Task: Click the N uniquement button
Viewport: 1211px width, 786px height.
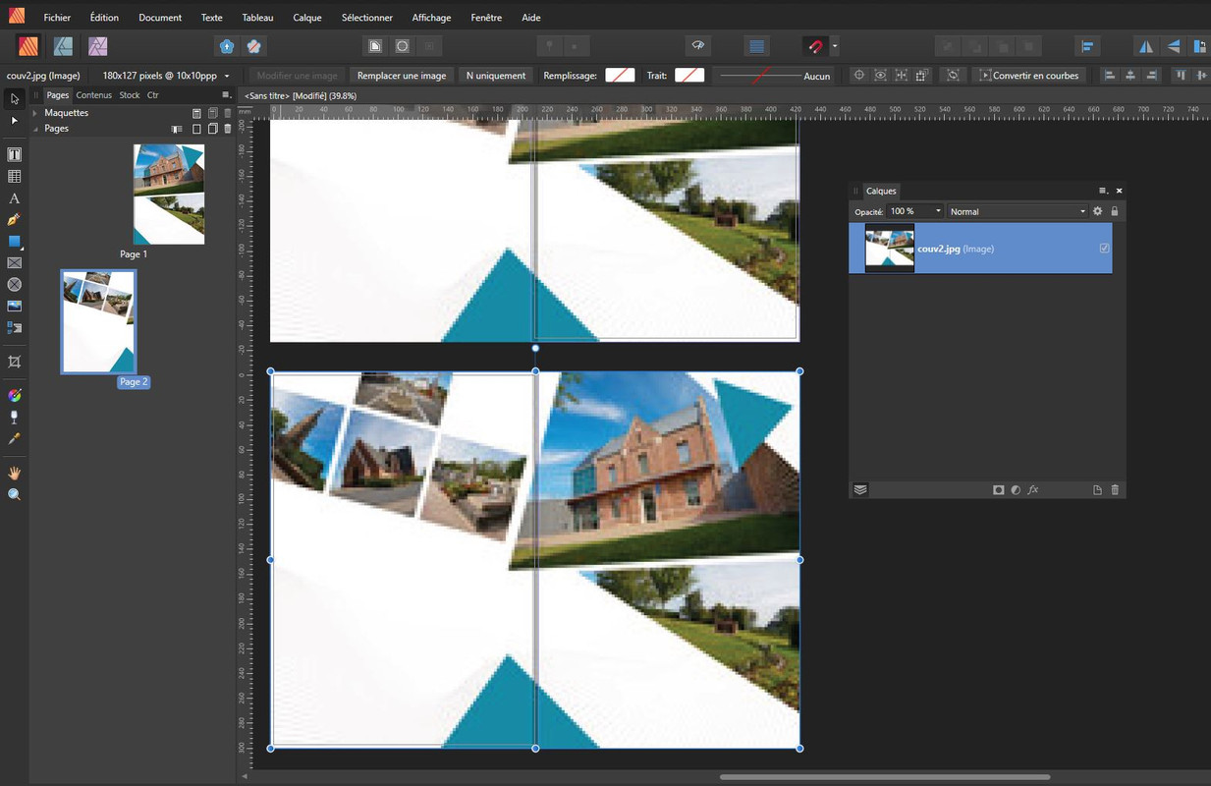Action: 496,76
